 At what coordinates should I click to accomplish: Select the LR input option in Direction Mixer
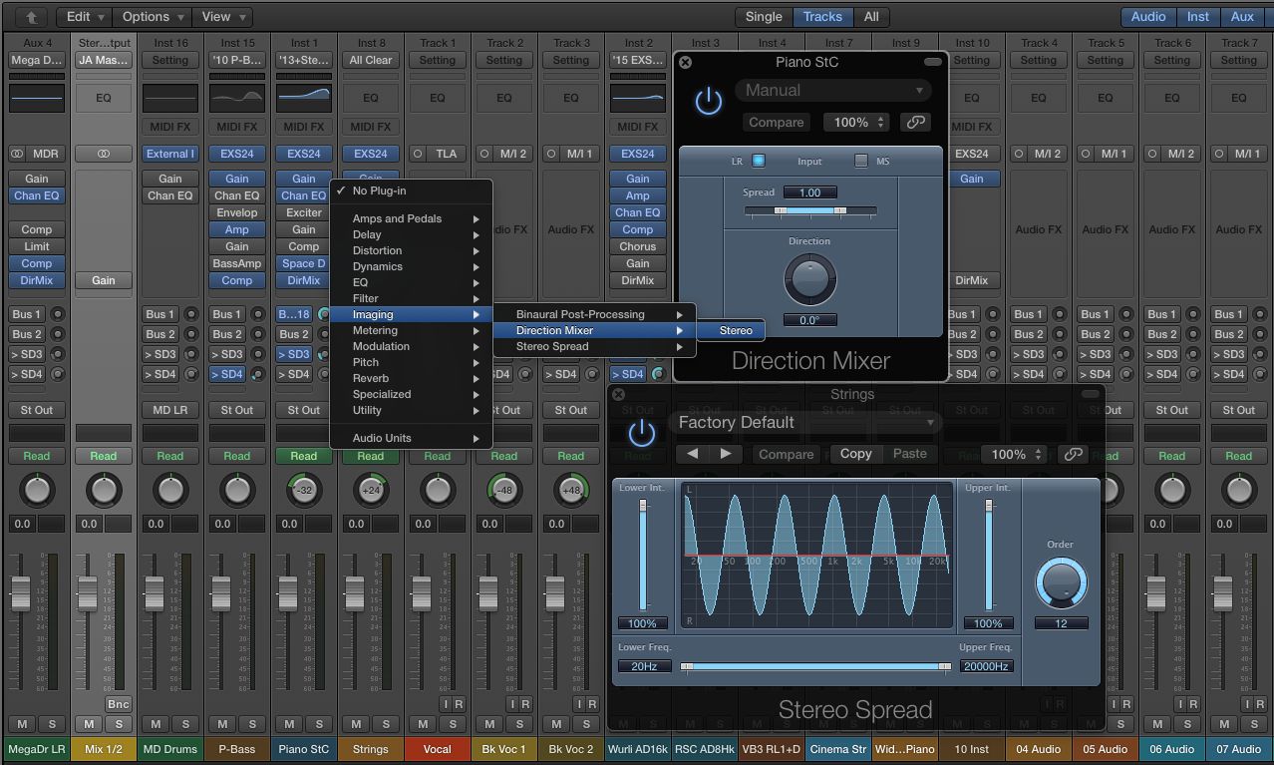(x=759, y=161)
